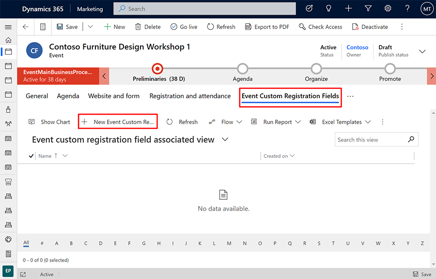Expand the record header details chevron
The image size is (436, 279).
422,51
